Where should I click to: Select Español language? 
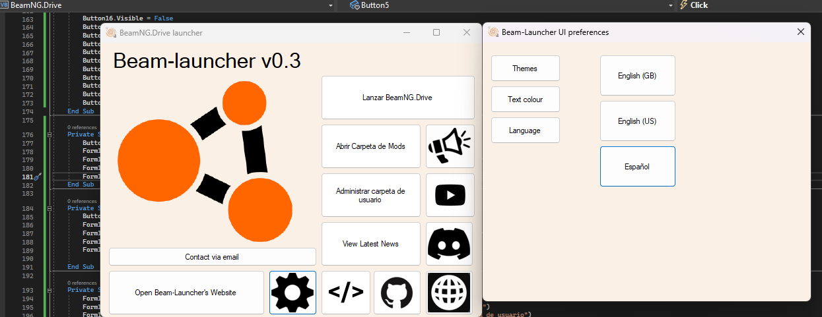[637, 167]
